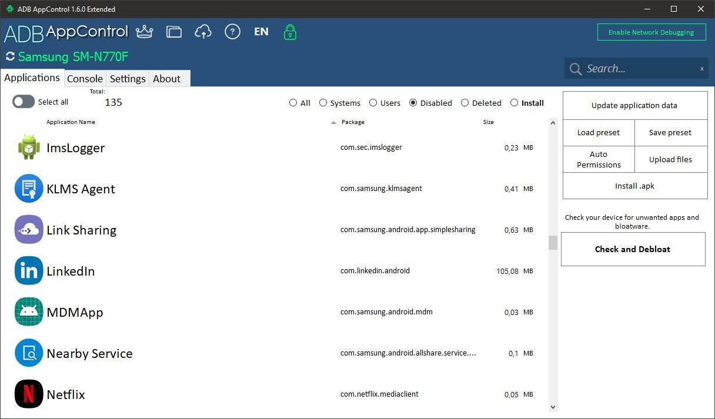The height and width of the screenshot is (419, 715).
Task: Select the Netflix row name
Action: 66,395
